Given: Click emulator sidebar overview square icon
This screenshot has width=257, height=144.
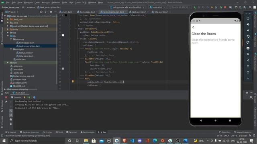Looking at the screenshot, I should click(x=248, y=72).
